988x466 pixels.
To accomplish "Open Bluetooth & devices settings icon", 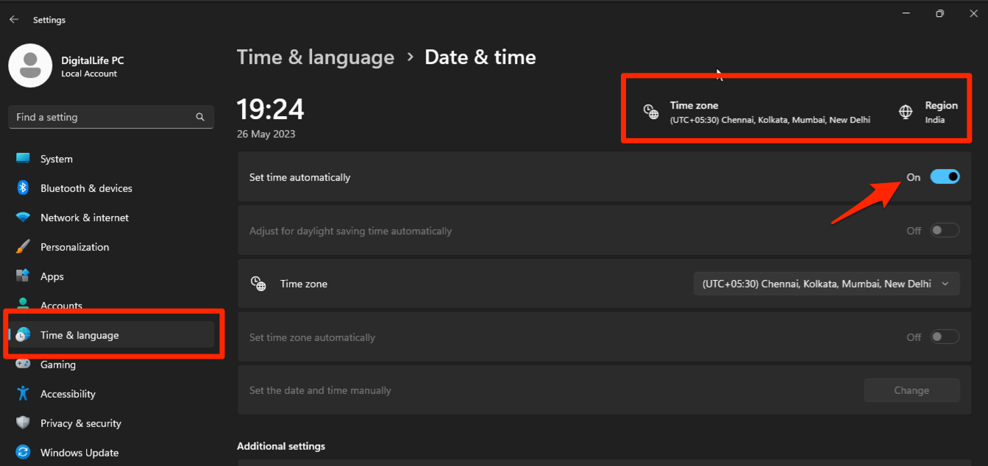I will [x=21, y=188].
